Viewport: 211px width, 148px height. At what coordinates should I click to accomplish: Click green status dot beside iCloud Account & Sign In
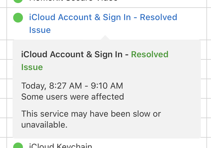pyautogui.click(x=18, y=17)
